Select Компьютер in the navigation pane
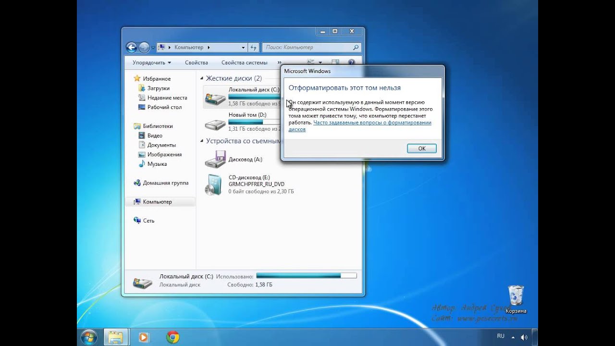 157,202
